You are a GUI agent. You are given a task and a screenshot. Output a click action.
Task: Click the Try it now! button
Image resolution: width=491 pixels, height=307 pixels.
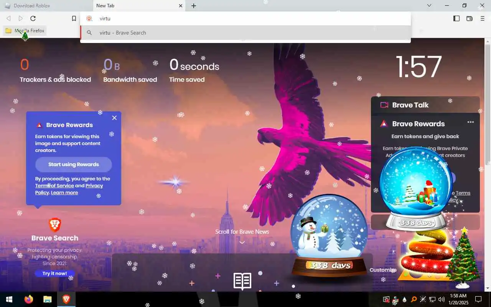pyautogui.click(x=54, y=274)
